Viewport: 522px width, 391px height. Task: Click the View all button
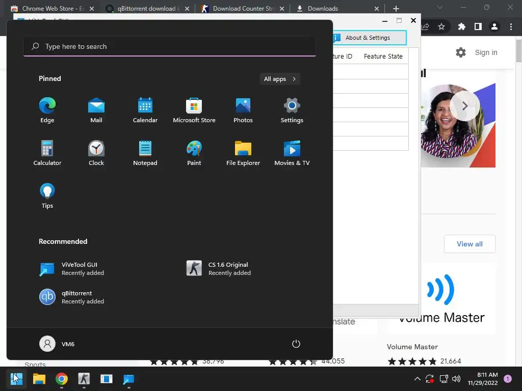pos(469,244)
